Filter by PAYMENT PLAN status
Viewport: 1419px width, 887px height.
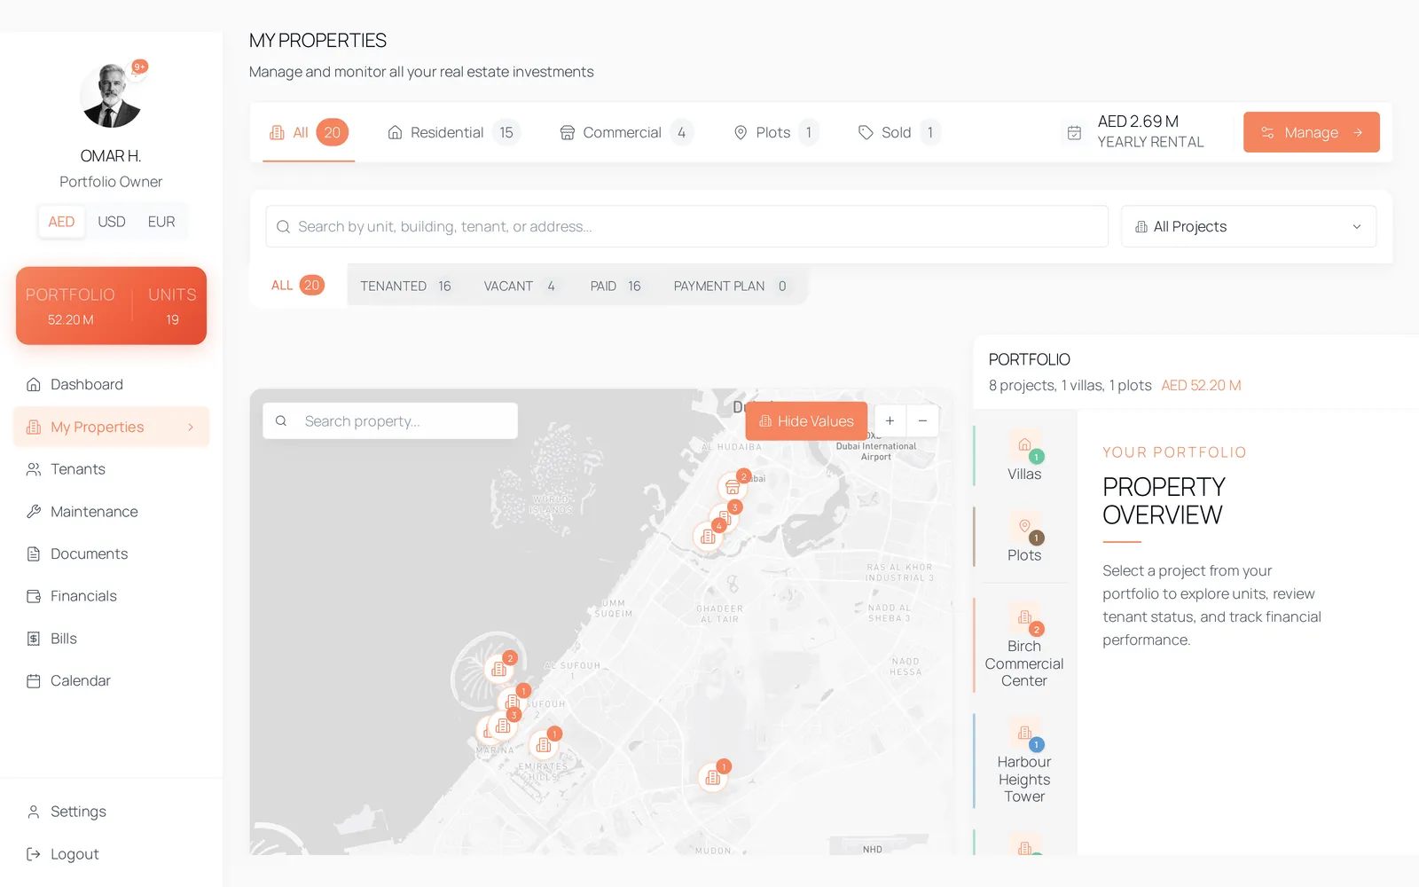[x=730, y=286]
